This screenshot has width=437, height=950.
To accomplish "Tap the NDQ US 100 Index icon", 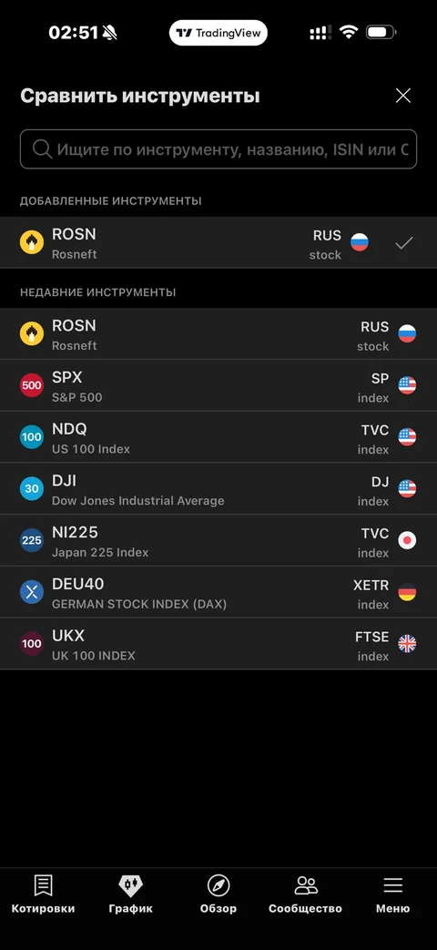I will (32, 437).
